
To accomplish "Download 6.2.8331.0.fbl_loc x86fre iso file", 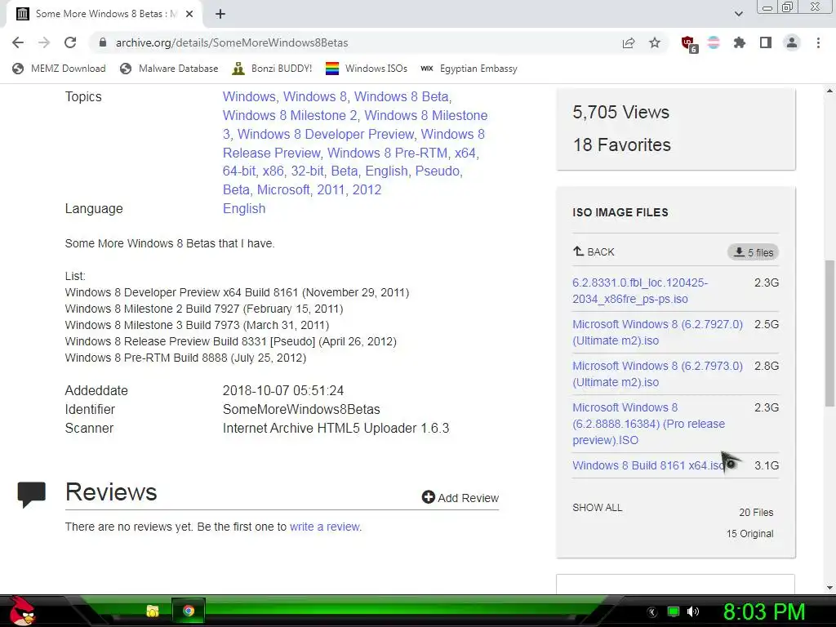I will point(640,291).
